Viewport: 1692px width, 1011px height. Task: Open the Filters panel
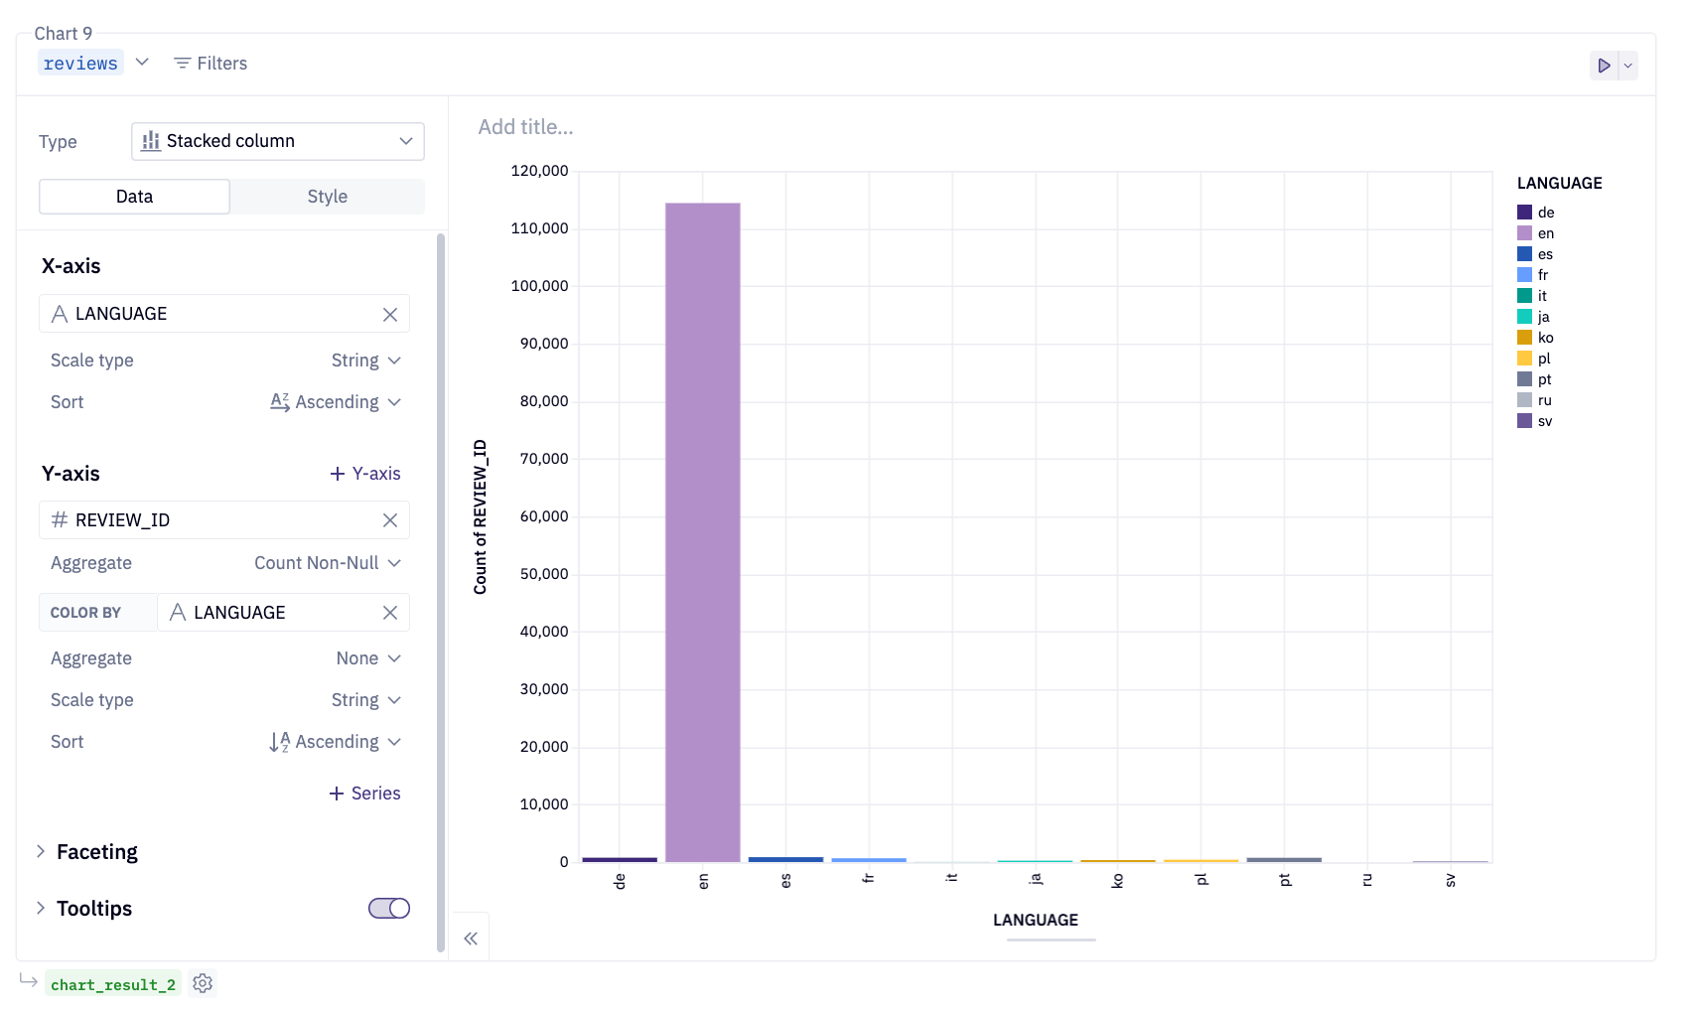[x=210, y=63]
